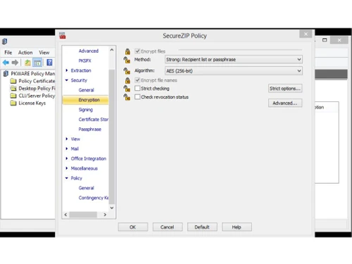Open the Action menu in Policy Manager
Screen dimensions: 352x264
(x=25, y=53)
